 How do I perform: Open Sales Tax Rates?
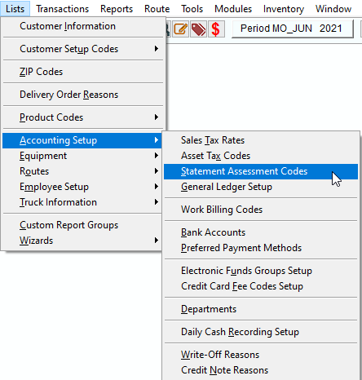261,140
